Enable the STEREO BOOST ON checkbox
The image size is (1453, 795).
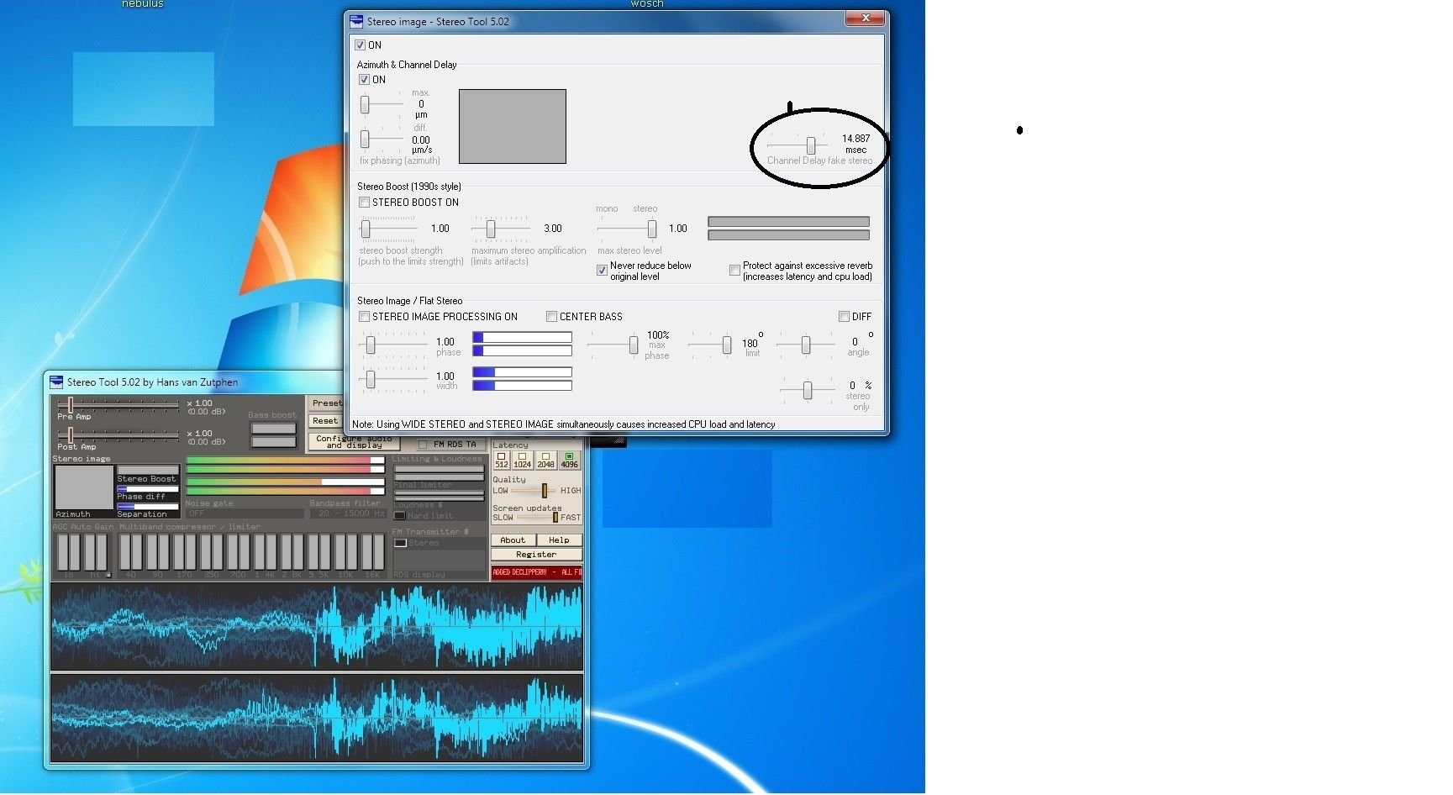point(364,203)
